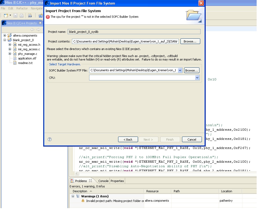Click the binary 010 toolbar icon

pos(30,16)
